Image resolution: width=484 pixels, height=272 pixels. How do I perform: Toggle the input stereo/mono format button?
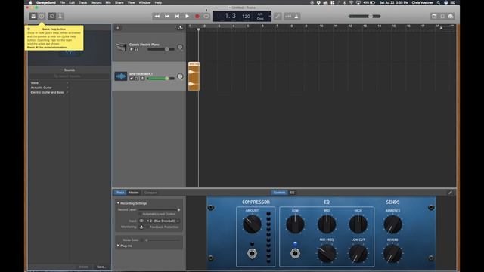[141, 221]
